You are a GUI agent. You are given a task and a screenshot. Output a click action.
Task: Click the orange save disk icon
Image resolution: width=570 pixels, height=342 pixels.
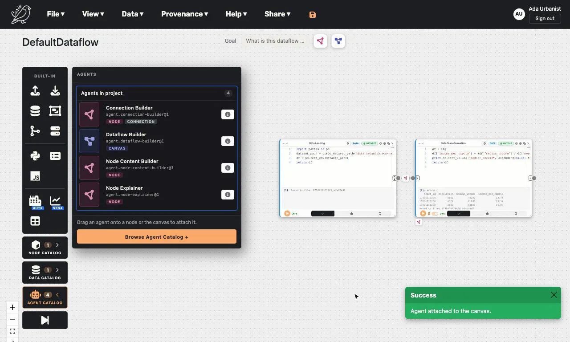point(313,14)
